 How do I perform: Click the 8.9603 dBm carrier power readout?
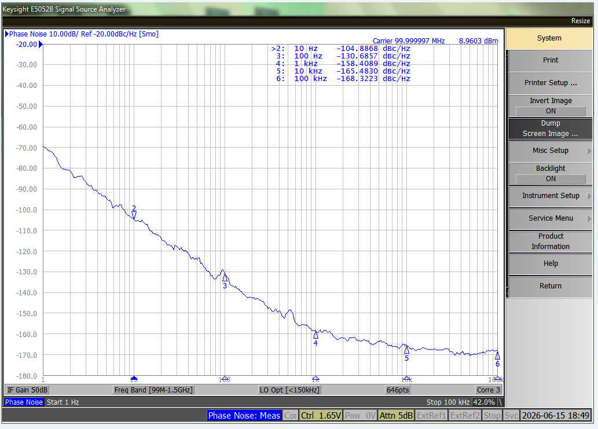[478, 41]
